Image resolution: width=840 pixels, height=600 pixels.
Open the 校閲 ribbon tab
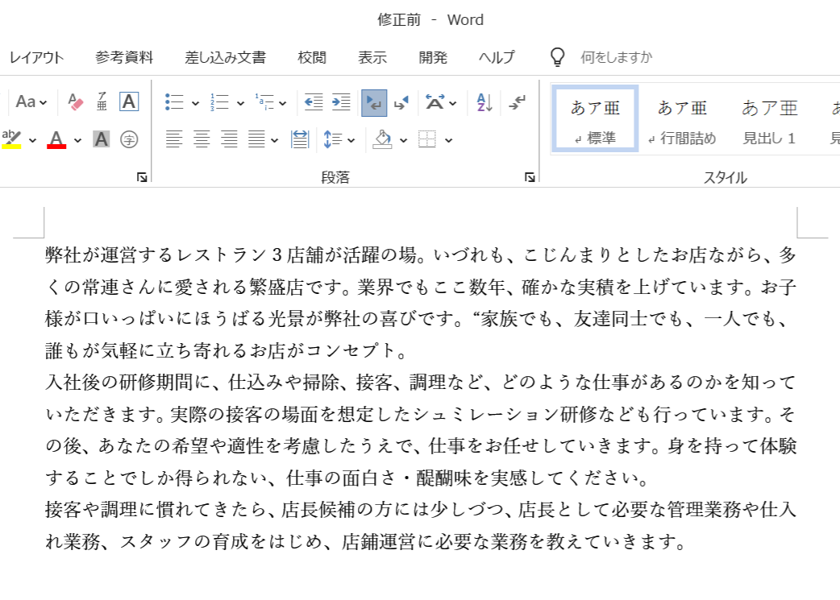point(312,57)
